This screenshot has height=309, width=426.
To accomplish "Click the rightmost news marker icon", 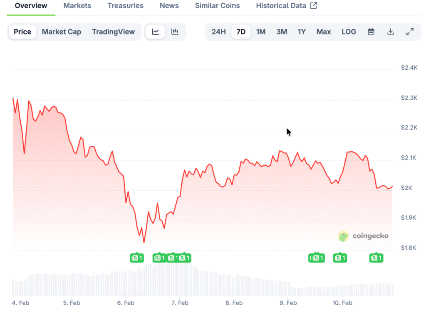I will (x=376, y=258).
